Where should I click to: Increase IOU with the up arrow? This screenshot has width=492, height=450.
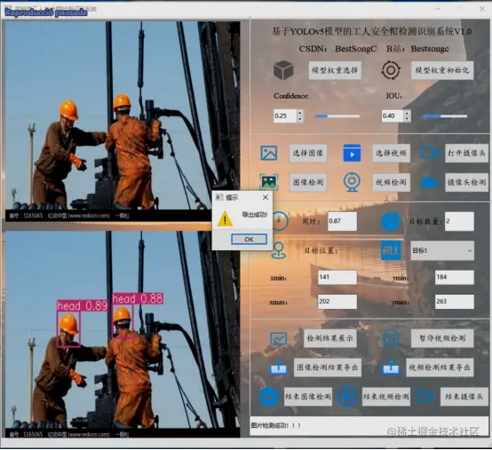click(x=407, y=113)
